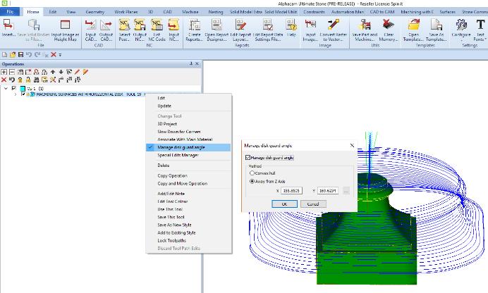Click Save Part and Machine icon
Image resolution: width=488 pixels, height=293 pixels.
[365, 30]
